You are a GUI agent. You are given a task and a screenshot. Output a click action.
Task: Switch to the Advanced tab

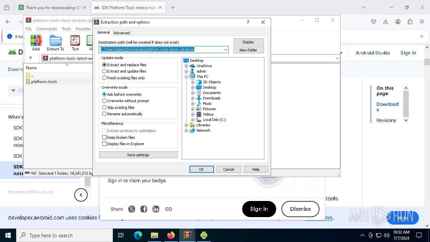point(122,33)
